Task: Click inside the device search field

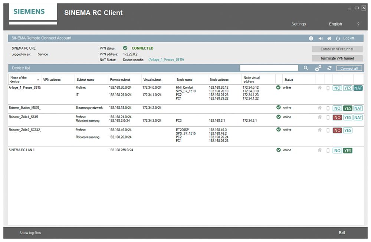Action: pos(269,68)
